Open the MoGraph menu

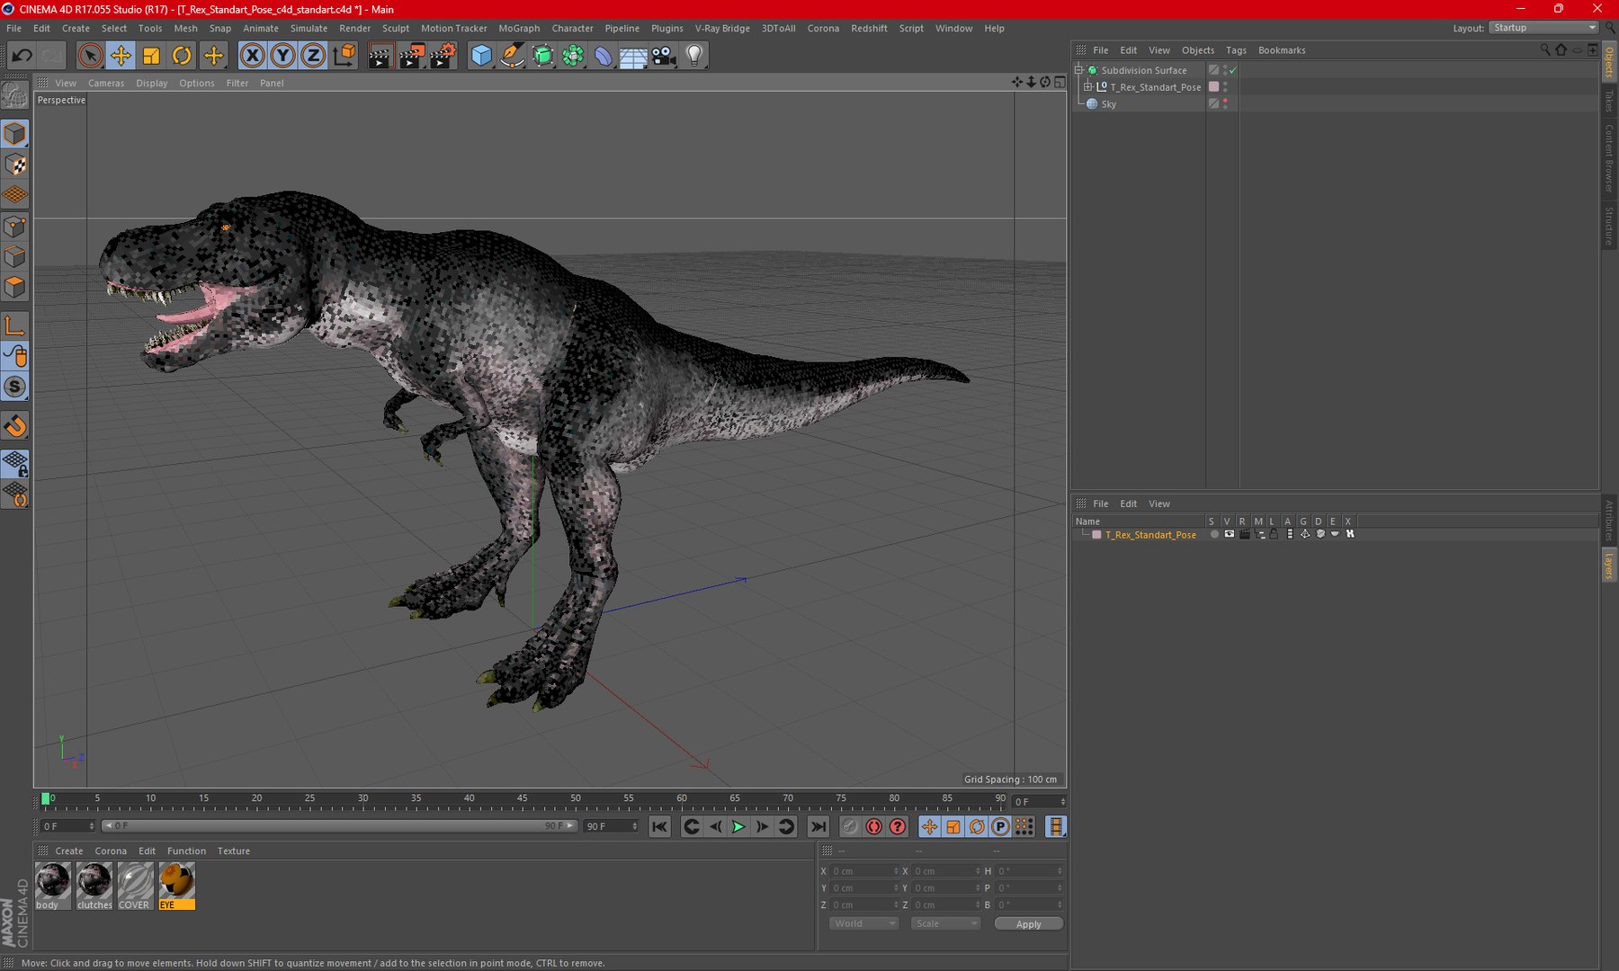519,28
